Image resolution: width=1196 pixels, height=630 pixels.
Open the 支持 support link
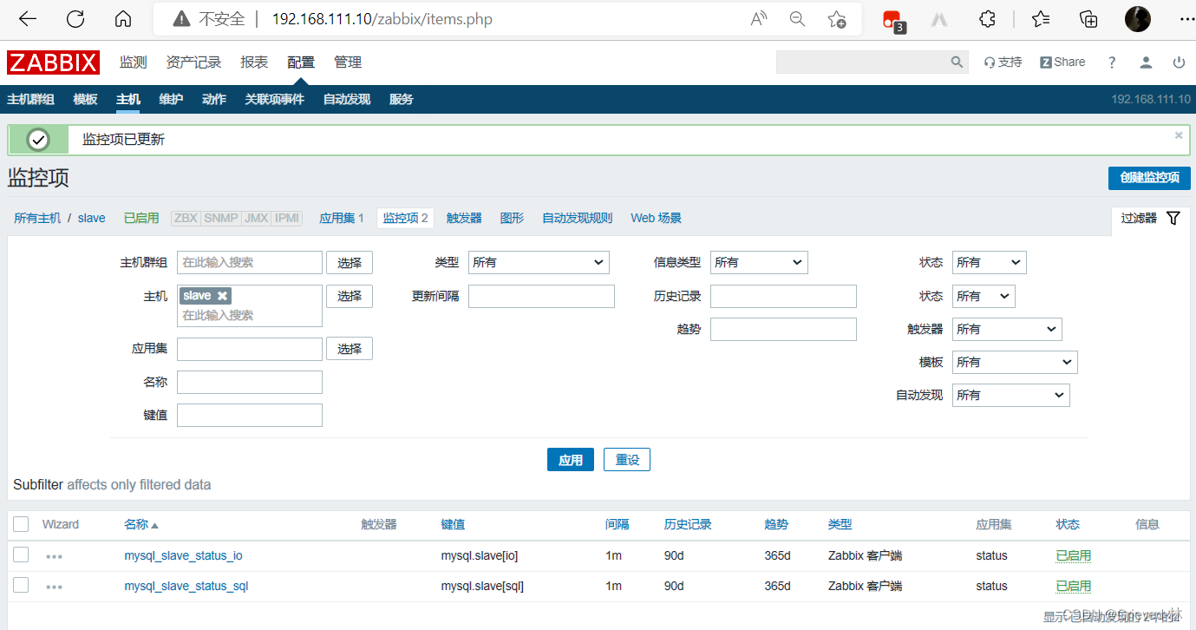coord(1003,62)
